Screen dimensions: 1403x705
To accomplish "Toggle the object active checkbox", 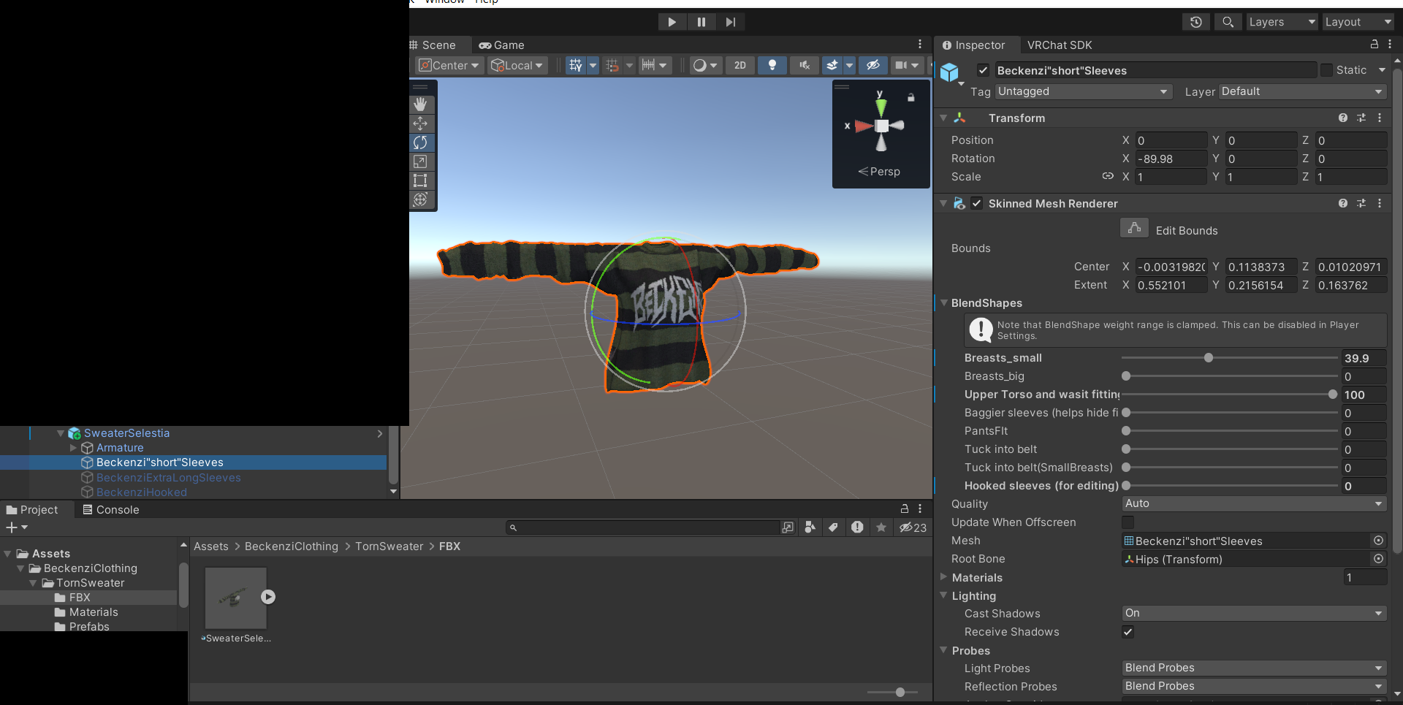I will tap(983, 70).
